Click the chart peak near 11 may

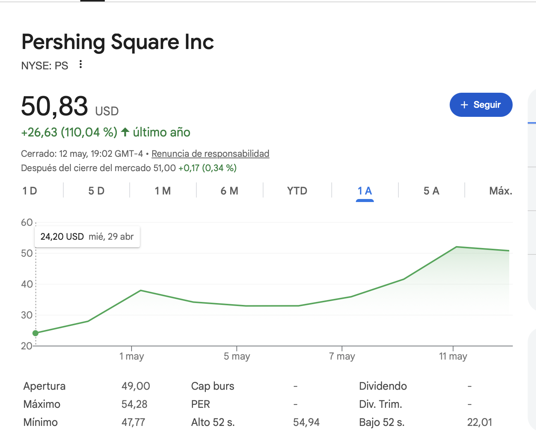click(456, 247)
